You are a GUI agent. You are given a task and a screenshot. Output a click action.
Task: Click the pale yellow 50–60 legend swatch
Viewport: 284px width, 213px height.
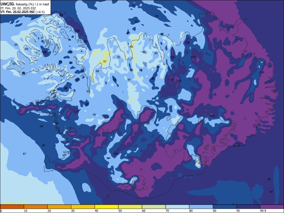click(x=130, y=207)
